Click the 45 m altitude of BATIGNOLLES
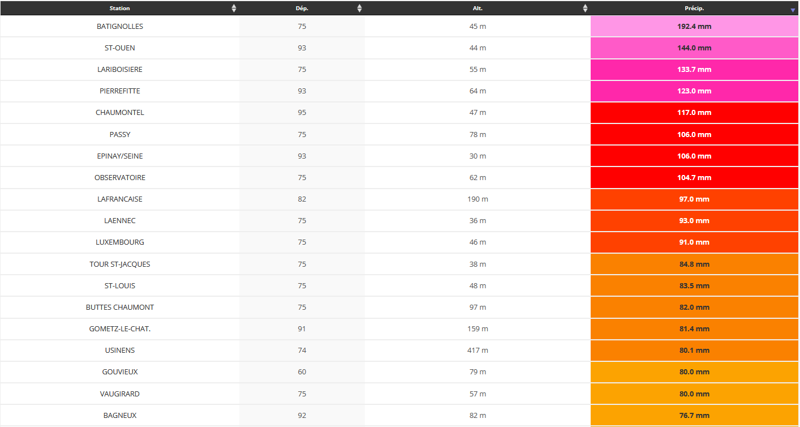 tap(478, 27)
